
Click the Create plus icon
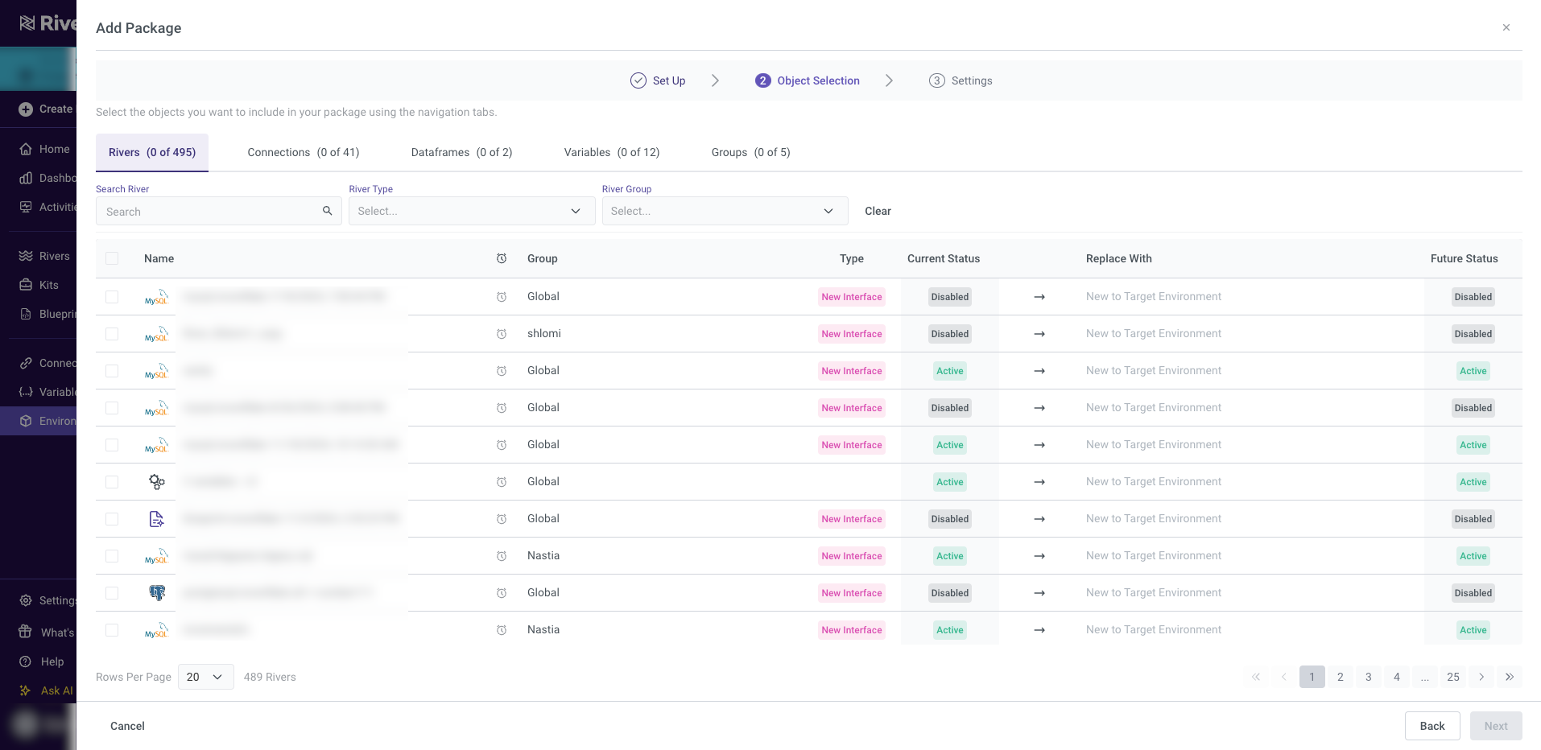26,109
